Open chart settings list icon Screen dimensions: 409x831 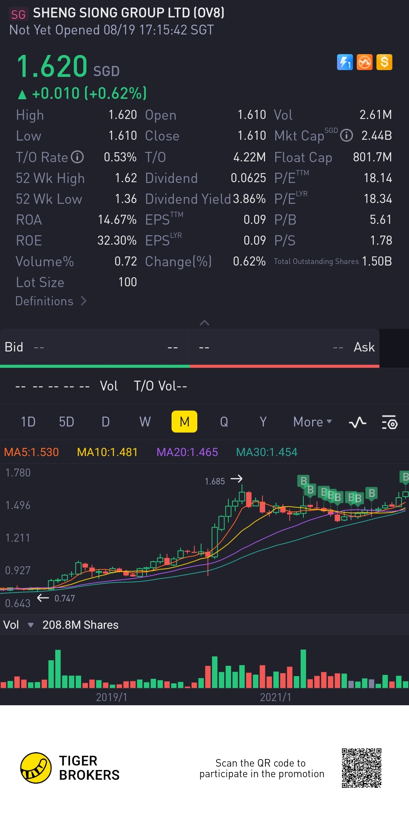[389, 422]
